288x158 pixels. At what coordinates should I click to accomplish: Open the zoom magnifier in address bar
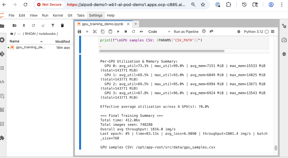pyautogui.click(x=193, y=4)
